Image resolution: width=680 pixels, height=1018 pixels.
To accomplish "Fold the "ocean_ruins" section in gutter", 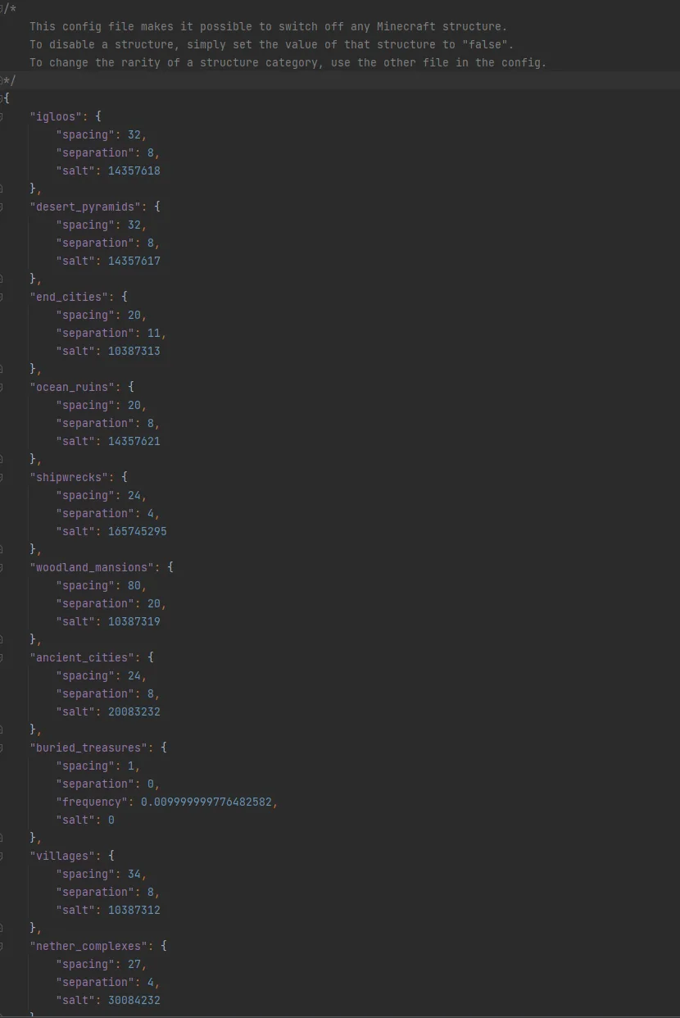I will tap(1, 387).
